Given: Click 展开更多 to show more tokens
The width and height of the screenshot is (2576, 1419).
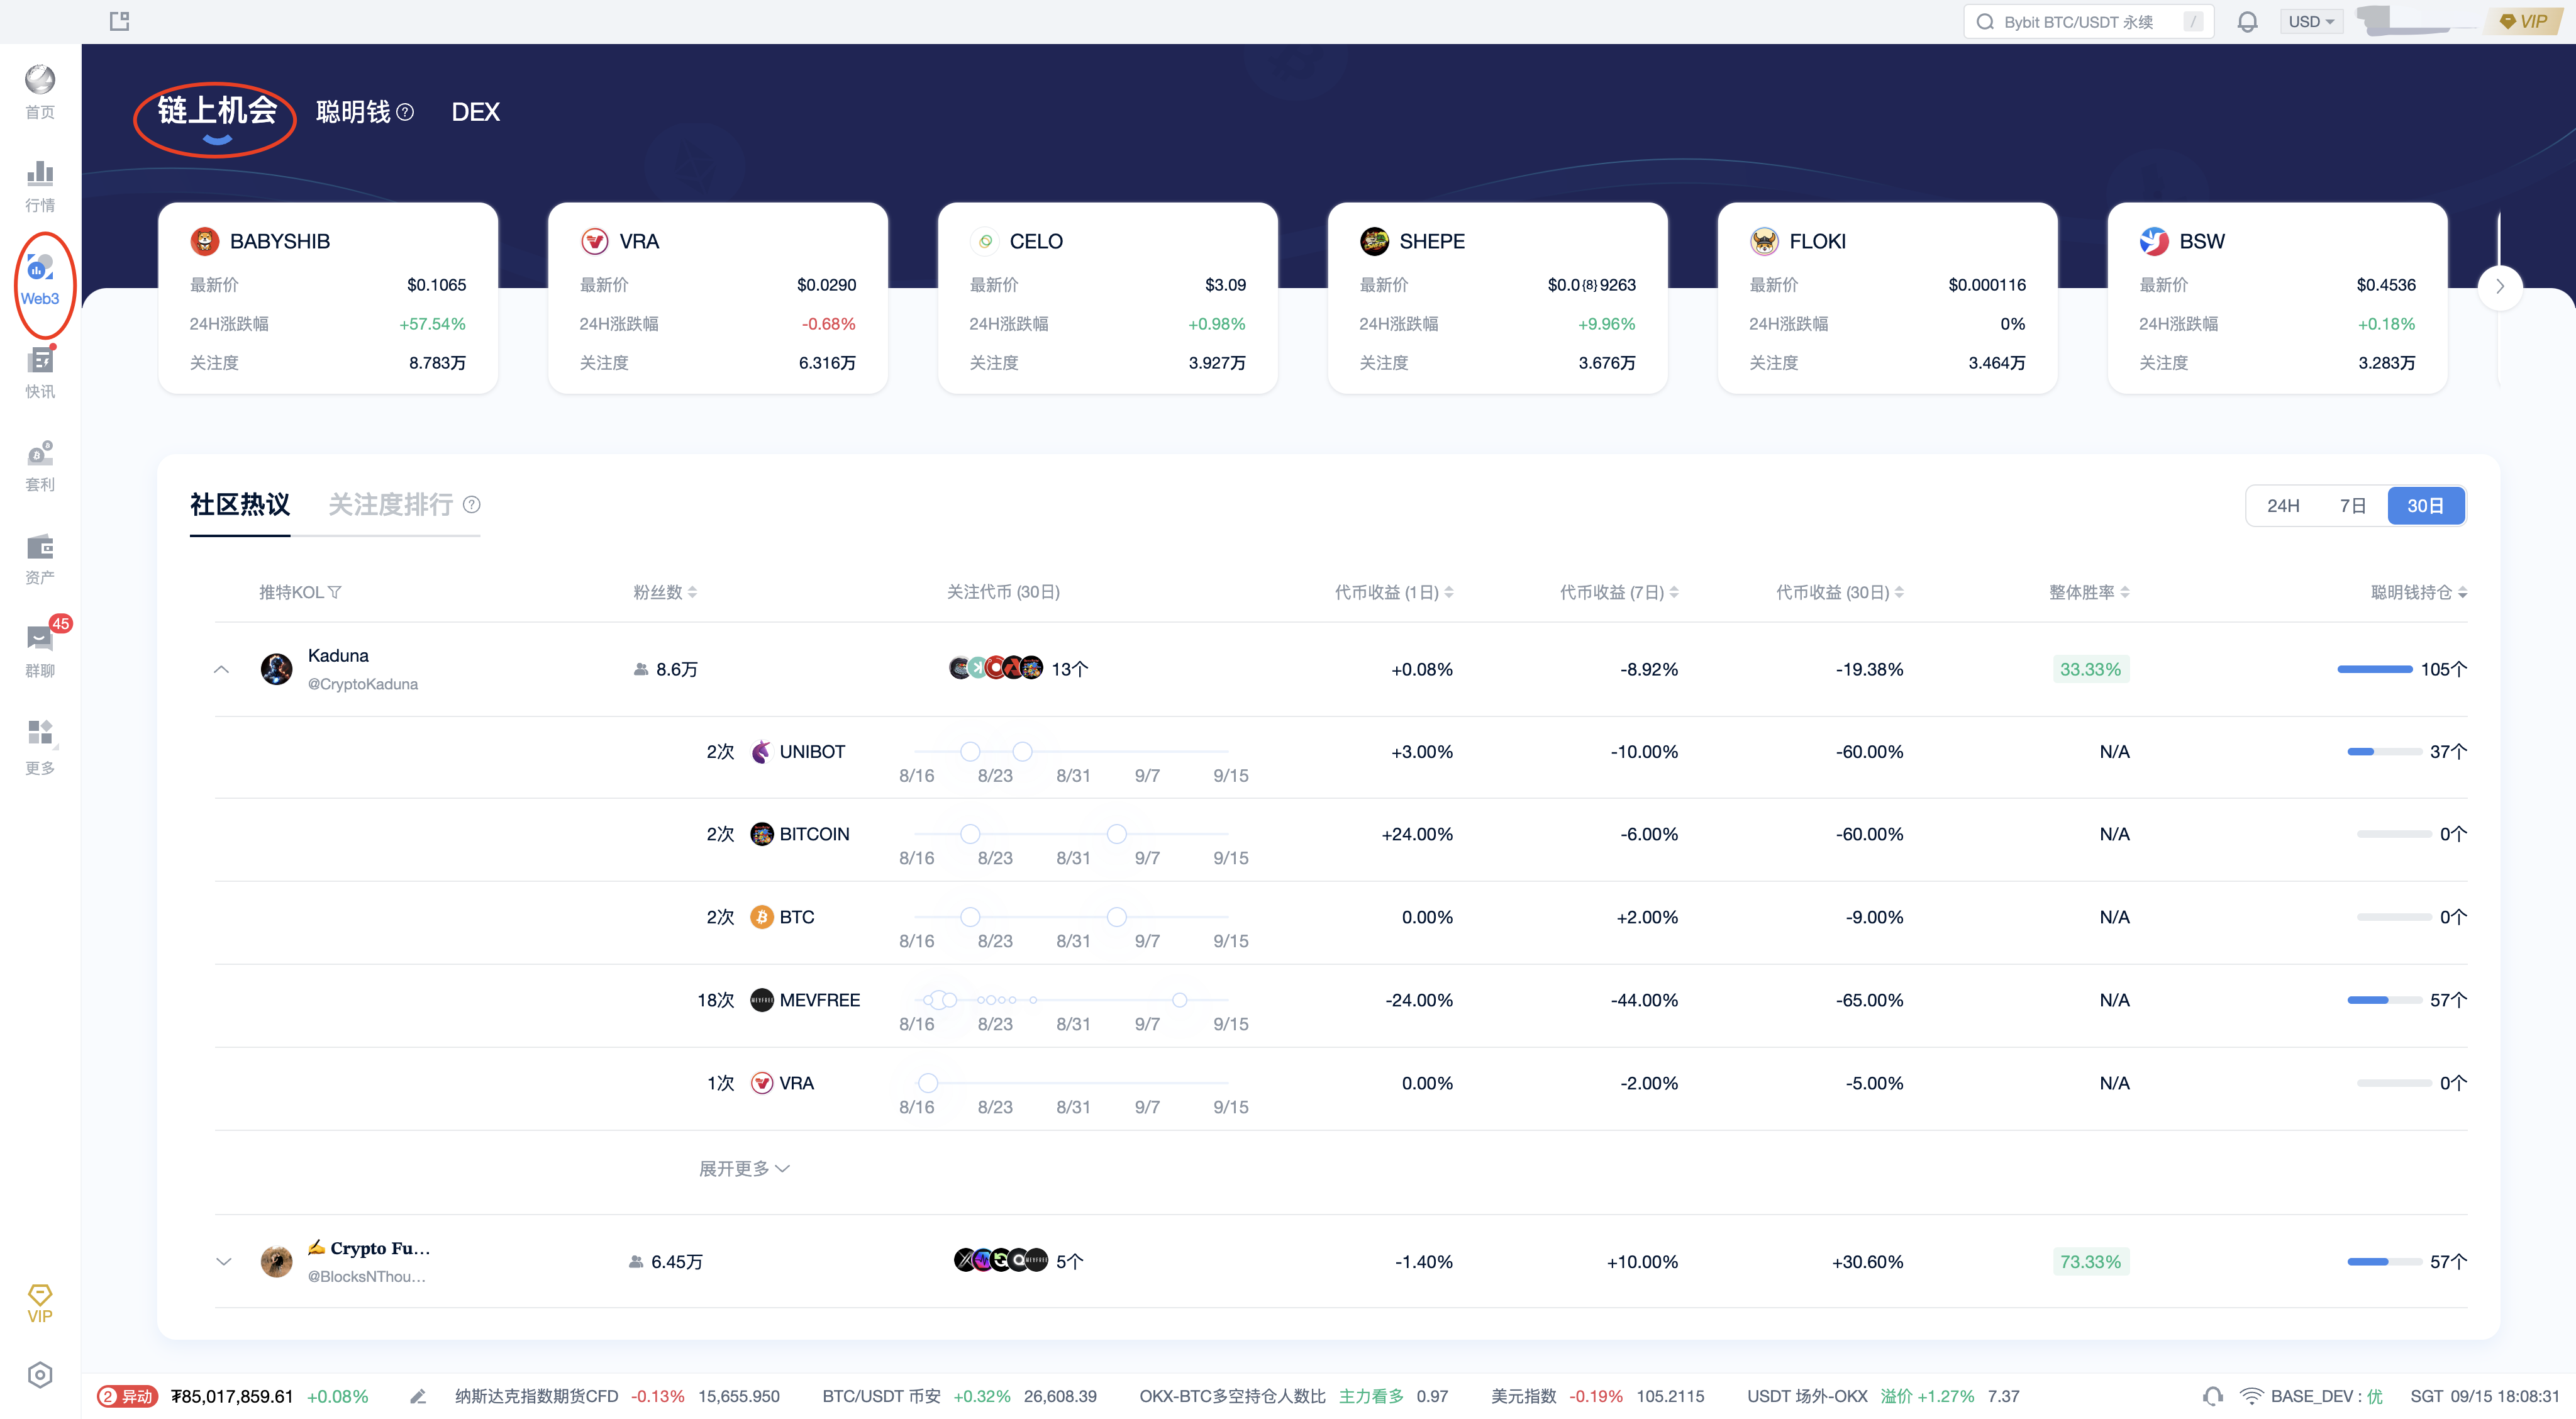Looking at the screenshot, I should click(x=744, y=1169).
